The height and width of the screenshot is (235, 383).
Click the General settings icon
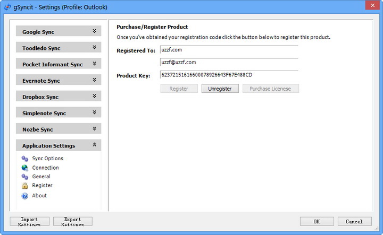pyautogui.click(x=24, y=177)
